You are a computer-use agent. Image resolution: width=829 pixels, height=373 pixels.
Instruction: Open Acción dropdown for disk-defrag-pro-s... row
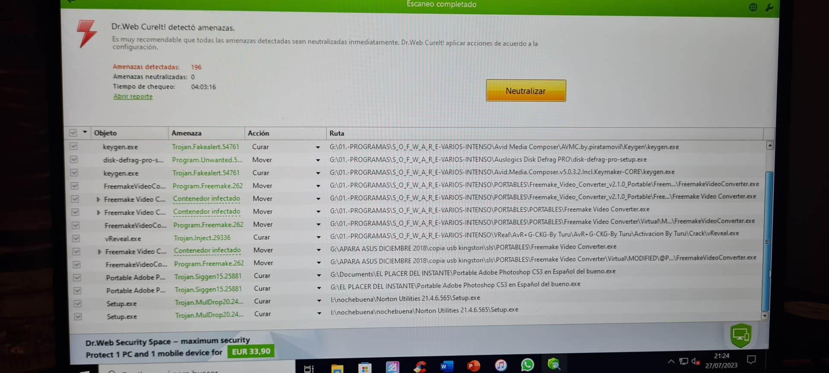(318, 160)
